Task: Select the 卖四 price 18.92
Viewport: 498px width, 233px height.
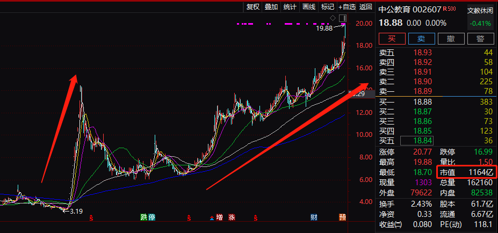Action: (x=422, y=62)
